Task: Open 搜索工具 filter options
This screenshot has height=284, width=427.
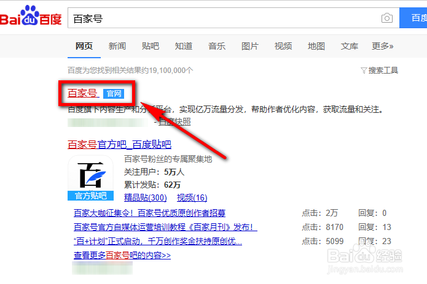Action: coord(379,71)
